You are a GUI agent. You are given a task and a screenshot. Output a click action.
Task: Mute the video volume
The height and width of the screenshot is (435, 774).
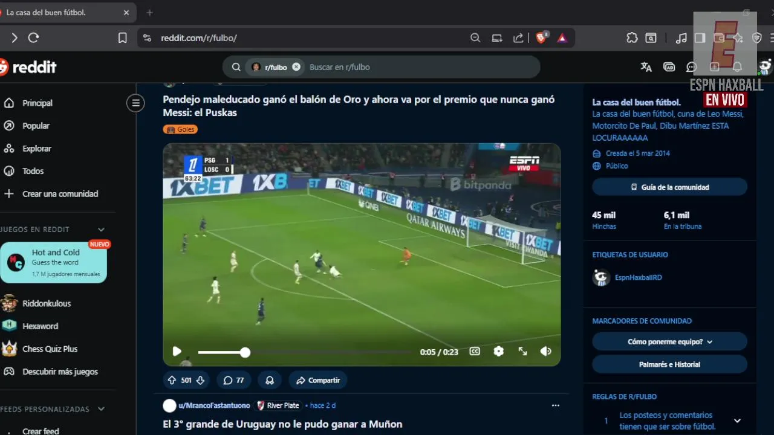point(545,351)
